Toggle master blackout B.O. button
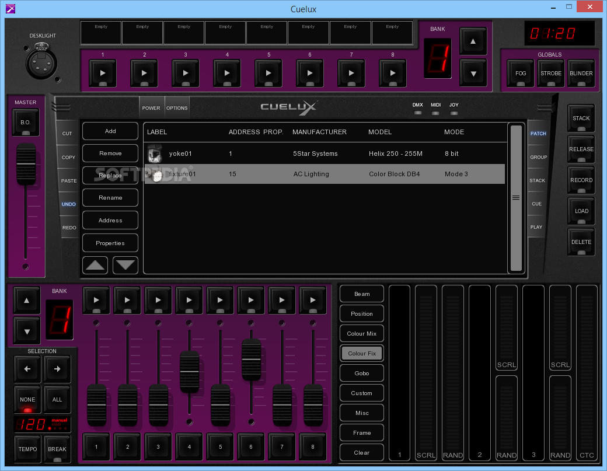The image size is (607, 471). (x=26, y=123)
